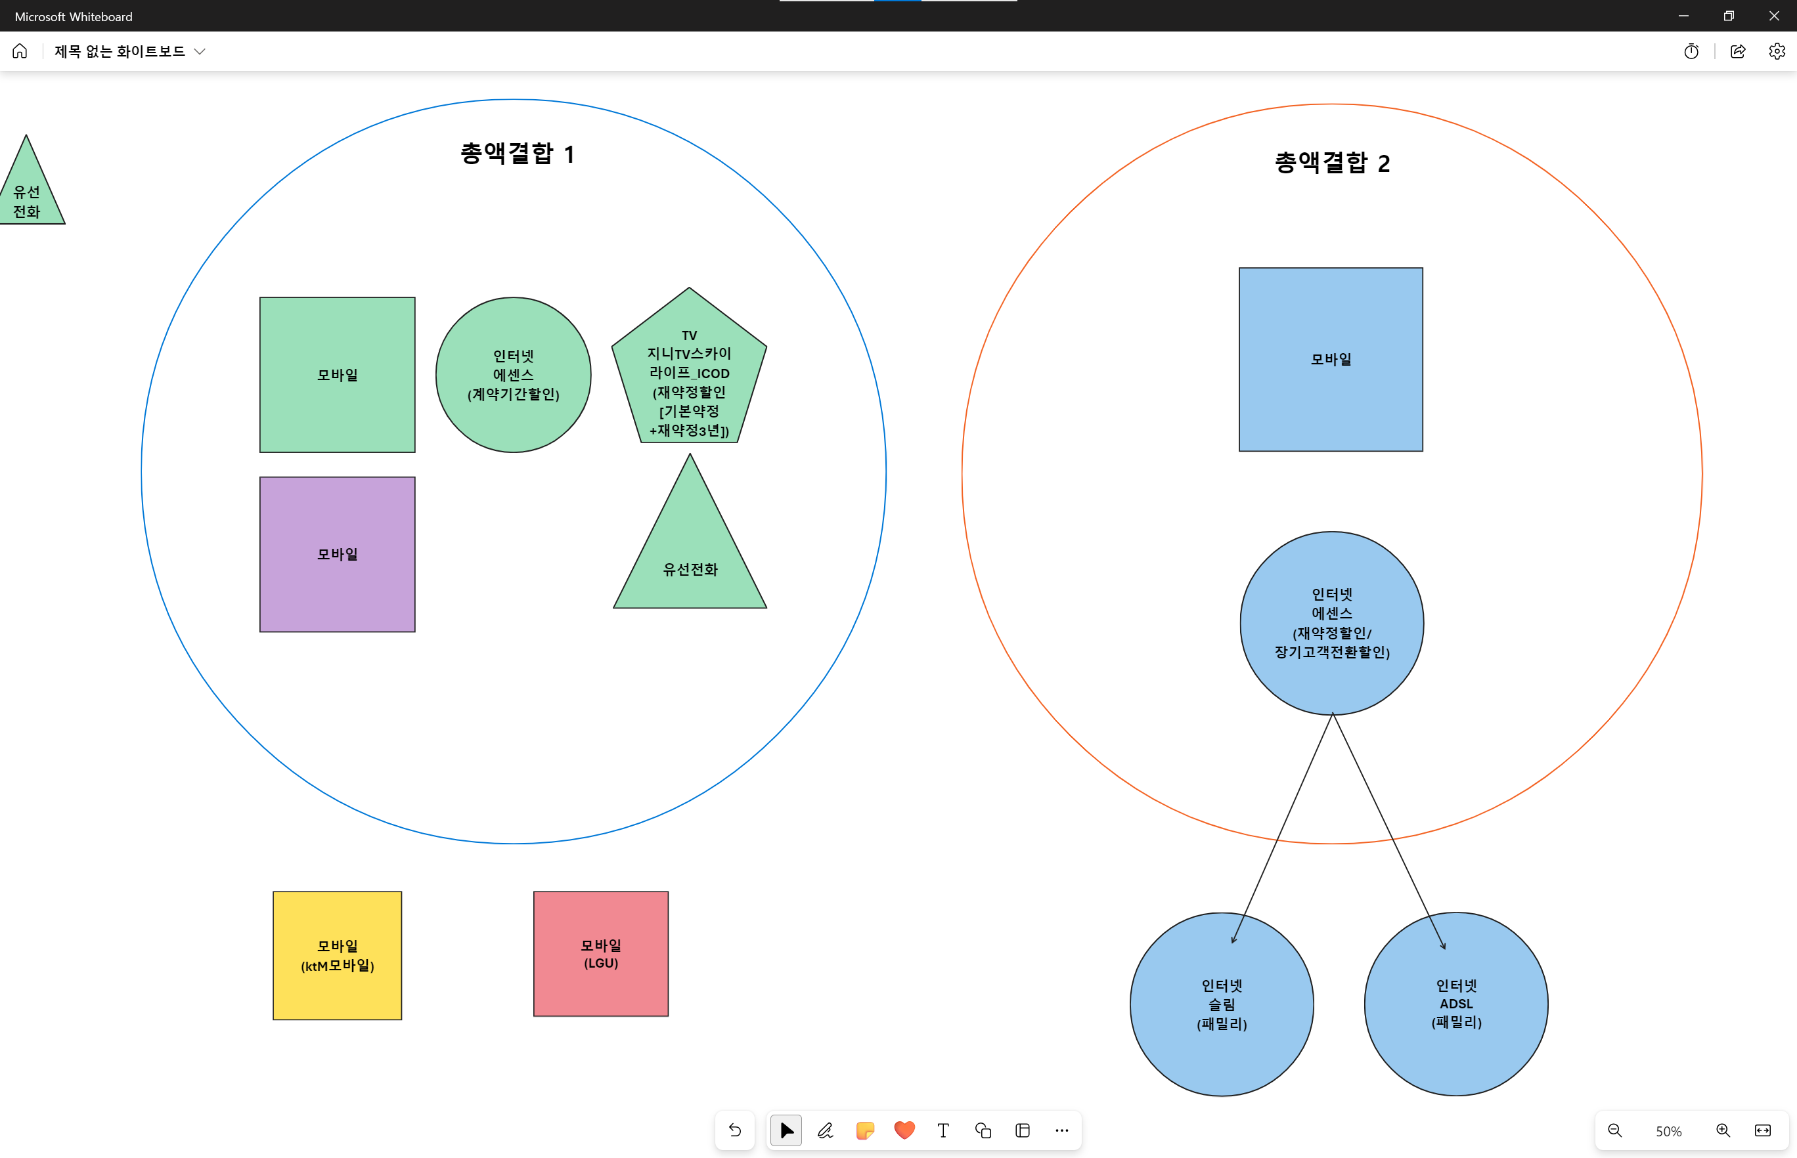
Task: Add a sticky note
Action: pos(865,1130)
